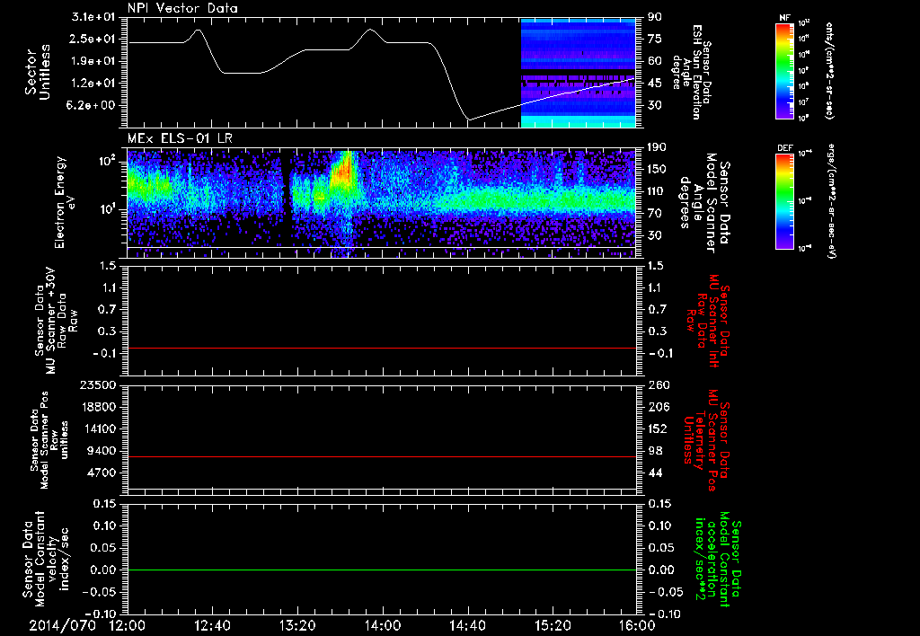The image size is (920, 636).
Task: Click the "110" scanner angle tick label
Action: click(657, 191)
